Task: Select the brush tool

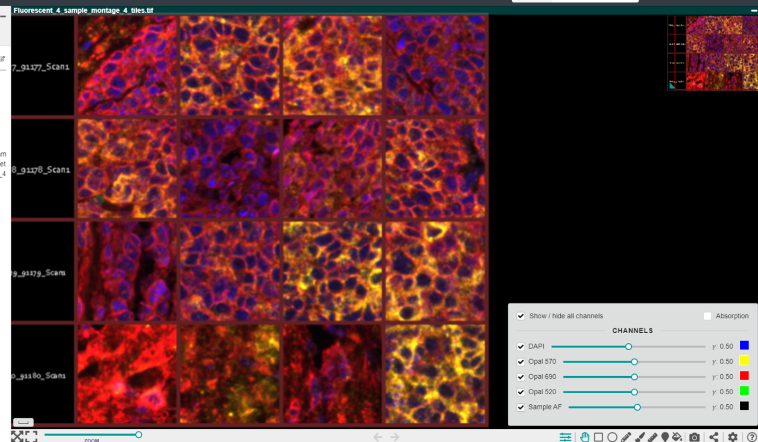Action: [x=639, y=437]
